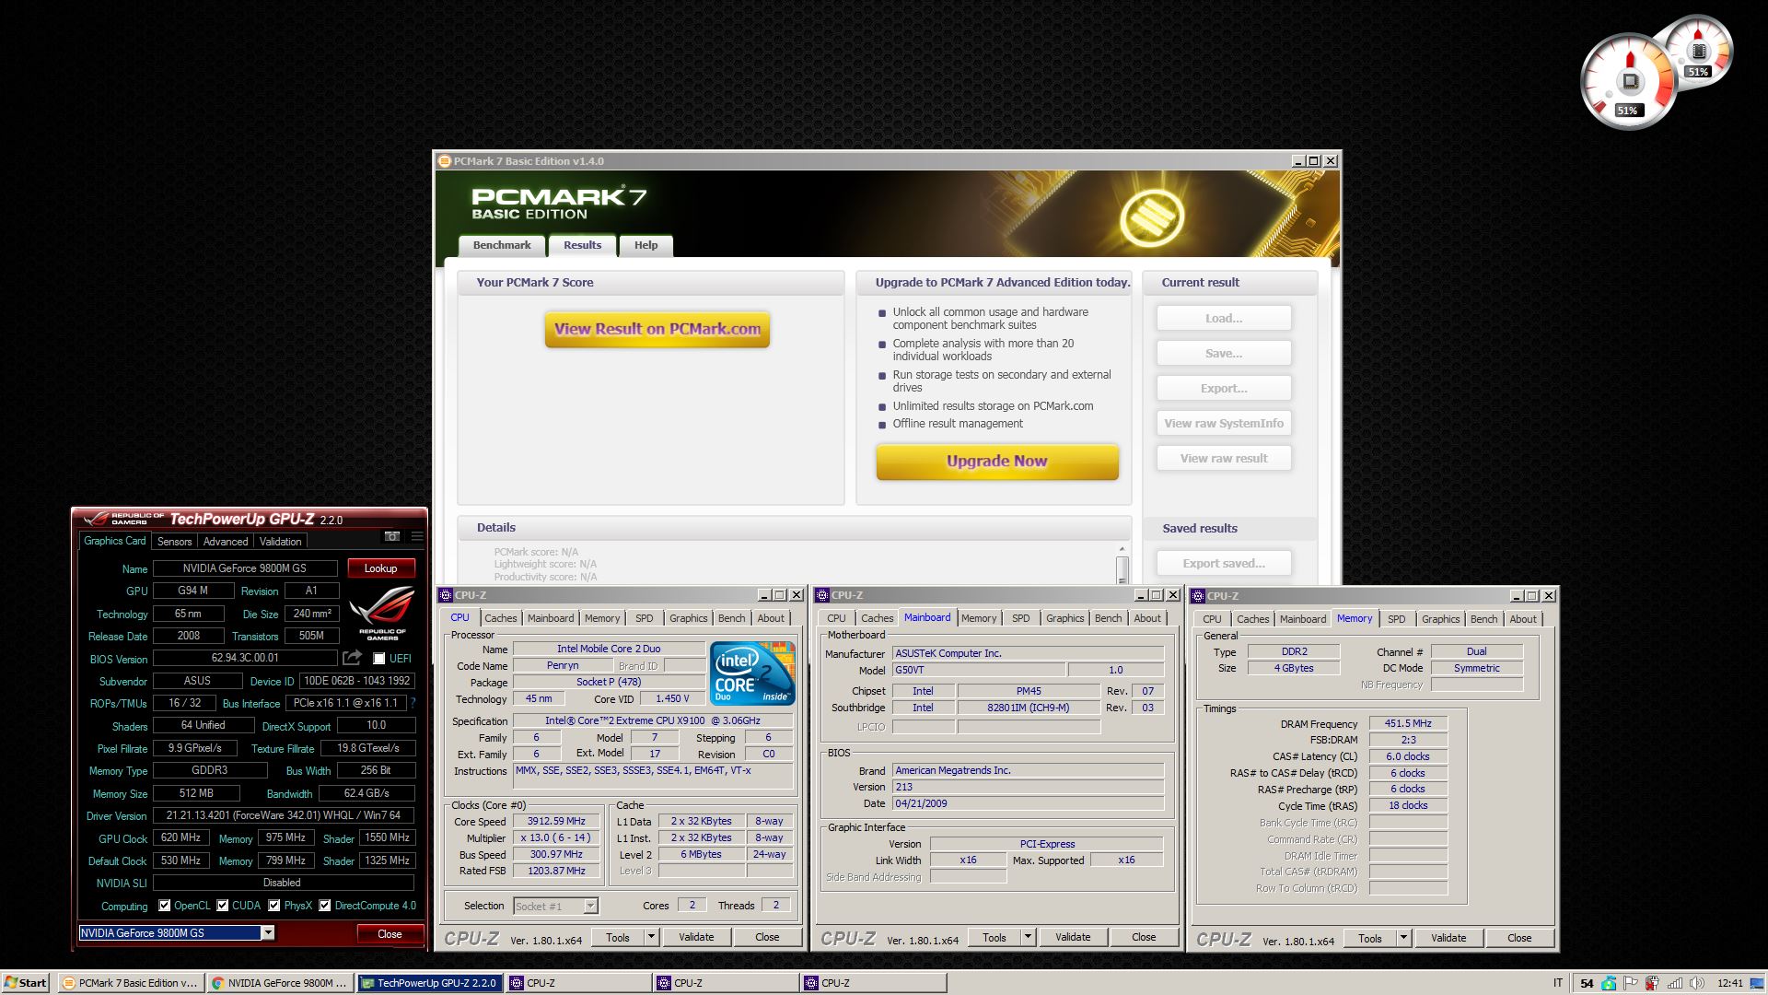This screenshot has height=995, width=1768.
Task: Click the Driver Version field in GPU-Z
Action: click(x=283, y=815)
